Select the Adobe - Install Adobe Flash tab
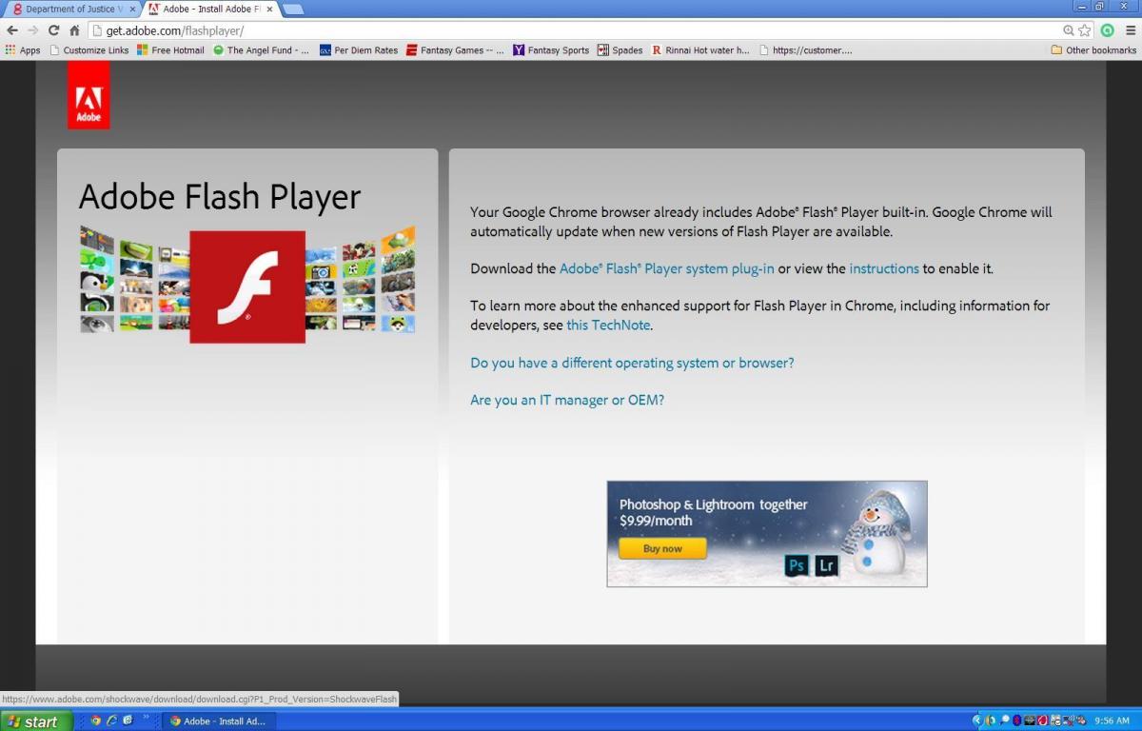Screen dimensions: 1142x731 click(211, 9)
